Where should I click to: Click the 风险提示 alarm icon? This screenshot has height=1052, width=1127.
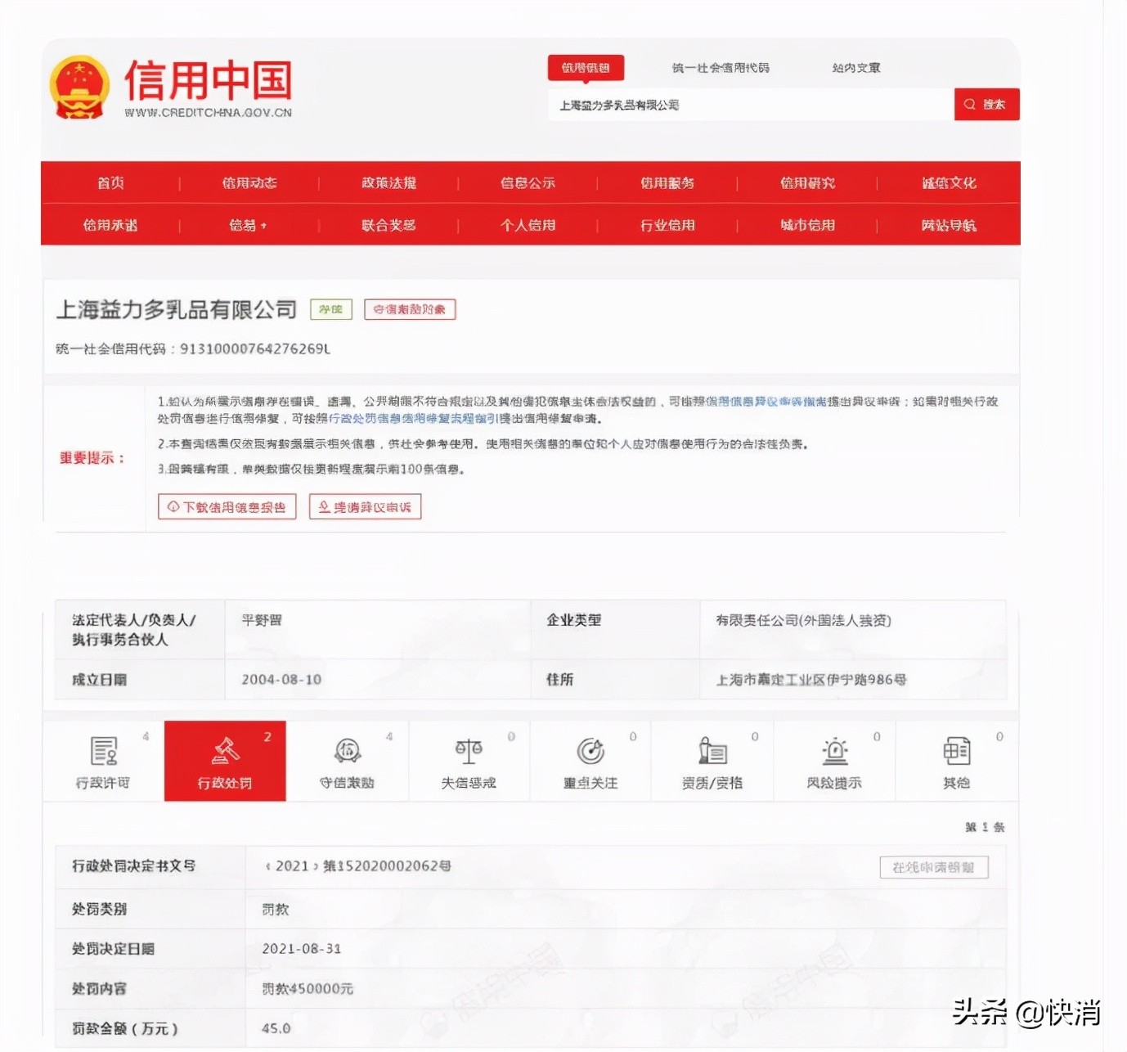pos(833,752)
